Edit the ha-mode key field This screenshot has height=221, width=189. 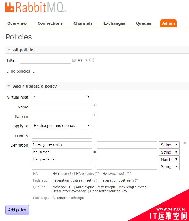point(62,152)
